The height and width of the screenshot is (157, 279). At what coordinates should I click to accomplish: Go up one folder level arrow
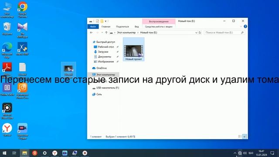(x=106, y=33)
